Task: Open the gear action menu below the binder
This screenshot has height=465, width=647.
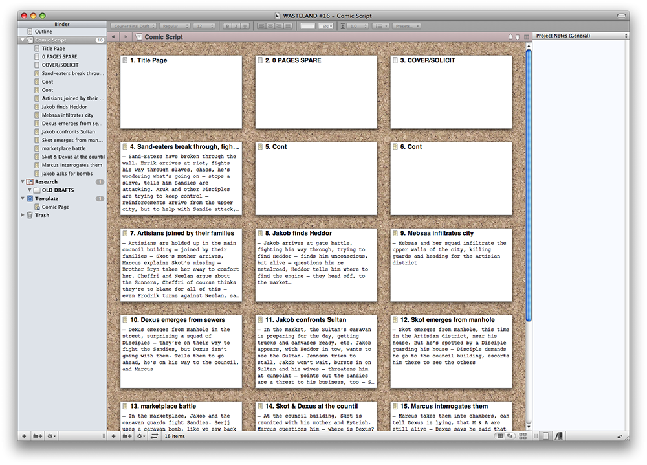Action: (51, 437)
